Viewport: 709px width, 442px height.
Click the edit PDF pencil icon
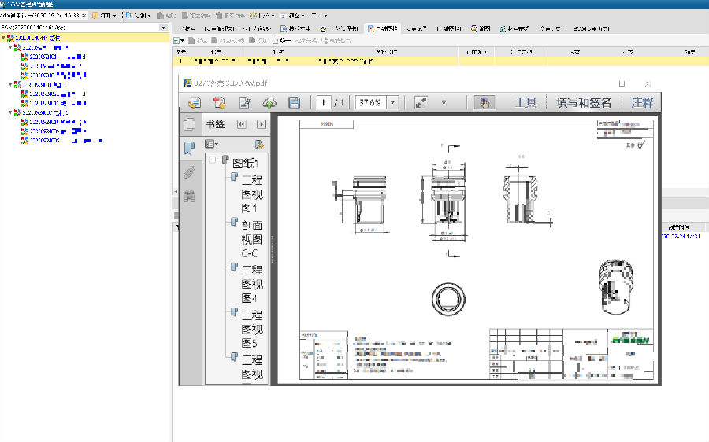[x=245, y=103]
